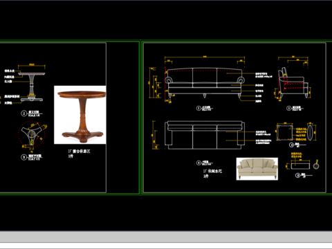Click the "1F 休闲水吧" title text
The width and height of the screenshot is (332, 249).
click(x=212, y=171)
